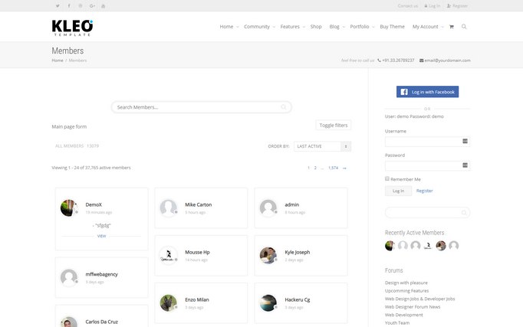Open the Google Plus social link
The width and height of the screenshot is (523, 327).
coord(92,5)
